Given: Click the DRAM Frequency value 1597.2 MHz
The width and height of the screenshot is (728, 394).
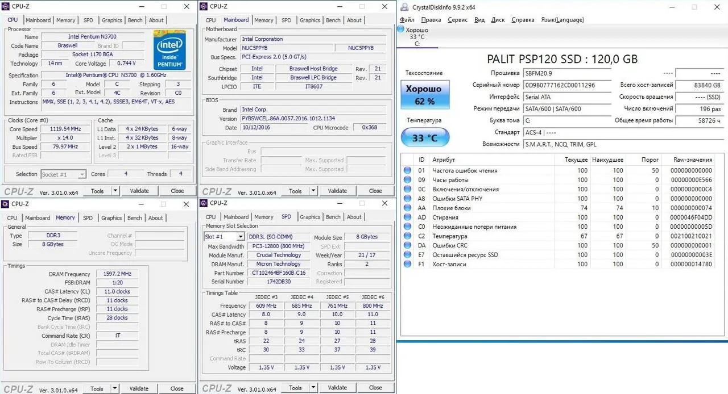Looking at the screenshot, I should 117,274.
